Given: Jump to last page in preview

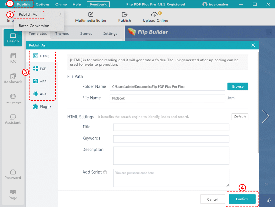Looking at the screenshot, I should click(266, 185).
